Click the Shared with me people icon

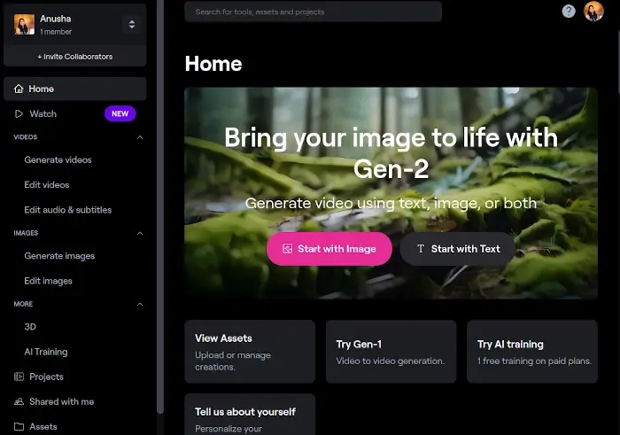pos(19,402)
